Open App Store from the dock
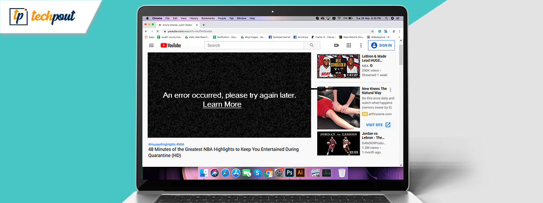This screenshot has width=543, height=203. (236, 173)
